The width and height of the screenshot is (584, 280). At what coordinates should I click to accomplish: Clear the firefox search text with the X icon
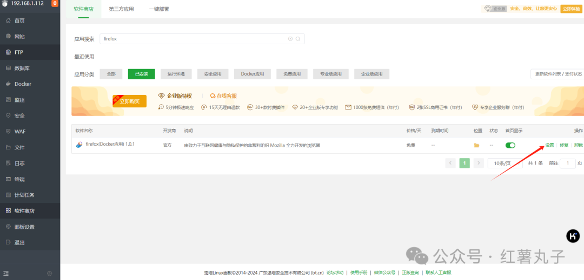tap(290, 39)
